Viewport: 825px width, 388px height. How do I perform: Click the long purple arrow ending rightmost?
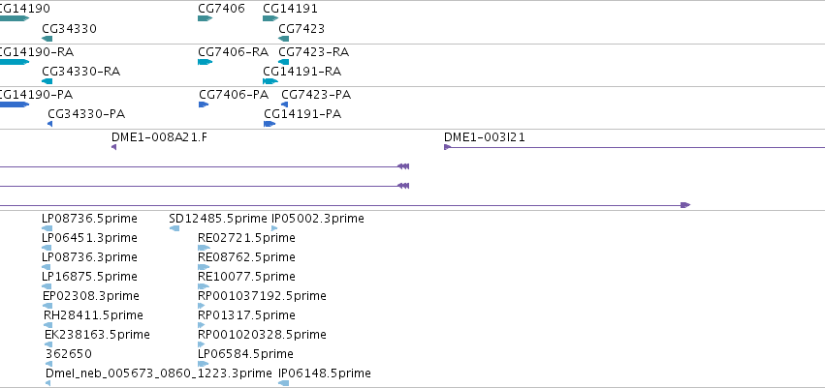[x=344, y=205]
